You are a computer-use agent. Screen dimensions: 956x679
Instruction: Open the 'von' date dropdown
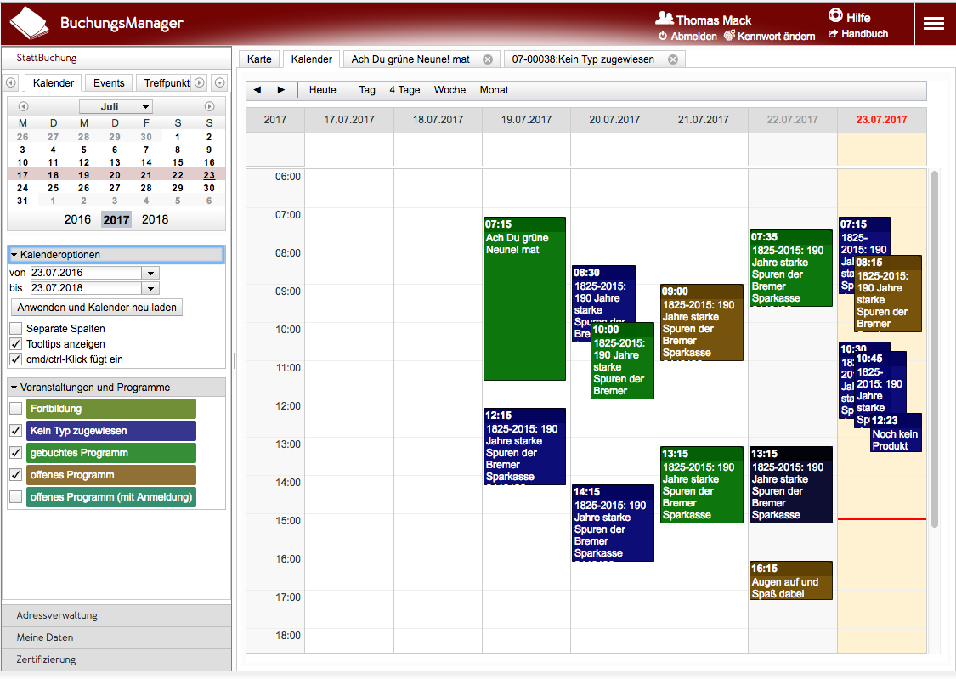coord(150,273)
